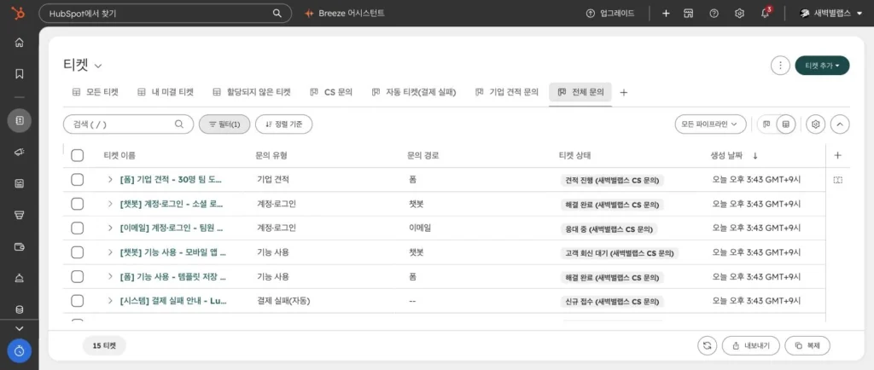The image size is (874, 370).
Task: Open the table settings gear icon
Action: [815, 124]
